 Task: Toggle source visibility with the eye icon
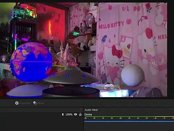point(75,114)
